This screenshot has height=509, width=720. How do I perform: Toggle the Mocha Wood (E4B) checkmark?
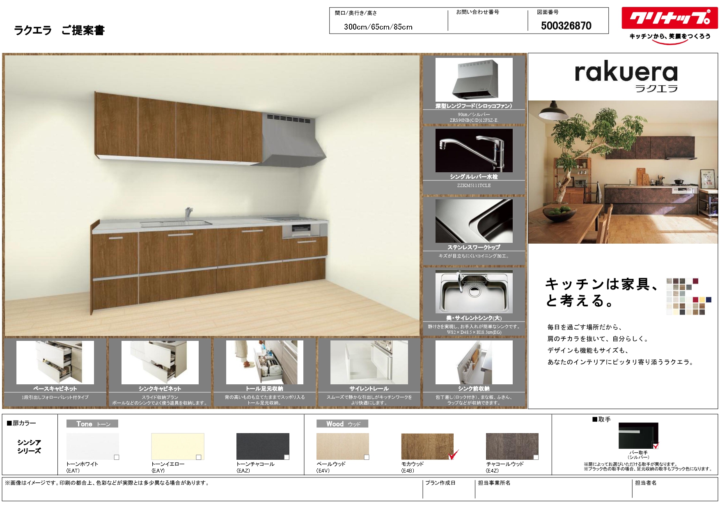[x=453, y=455]
